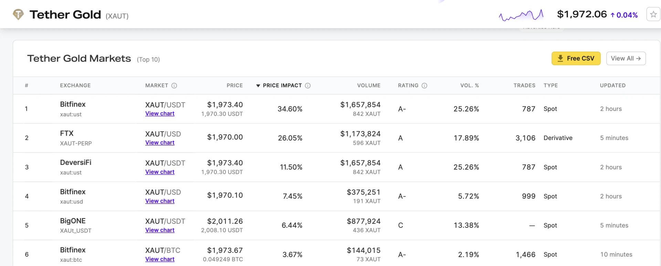Click the $1,173,824 FTX volume

click(360, 134)
